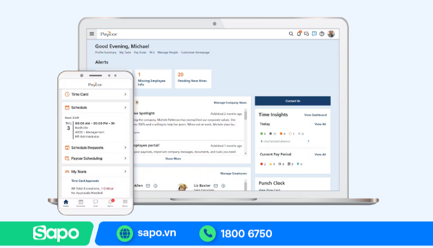
Task: Open Customize Homepage link
Action: [195, 52]
